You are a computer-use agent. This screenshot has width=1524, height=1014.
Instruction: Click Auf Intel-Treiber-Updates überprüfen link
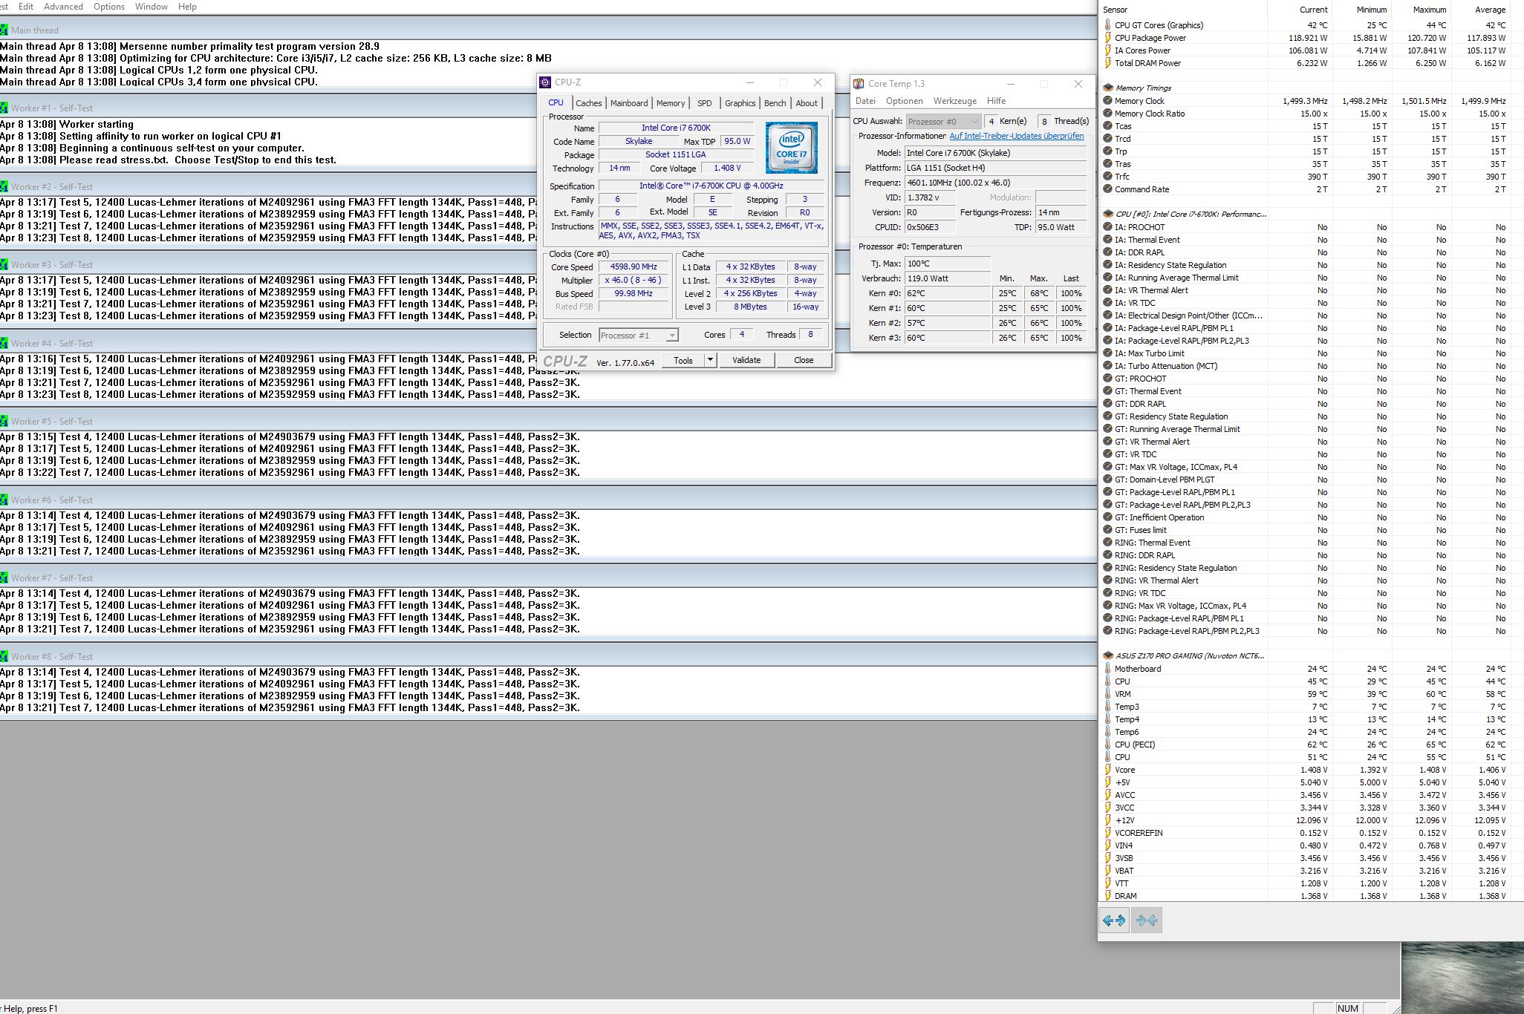click(x=1016, y=136)
